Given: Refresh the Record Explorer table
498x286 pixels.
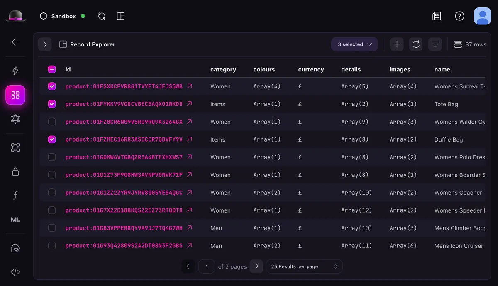Looking at the screenshot, I should tap(416, 44).
